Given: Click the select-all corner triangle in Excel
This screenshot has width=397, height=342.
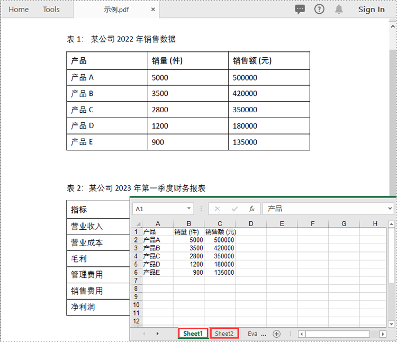Looking at the screenshot, I should click(x=138, y=224).
